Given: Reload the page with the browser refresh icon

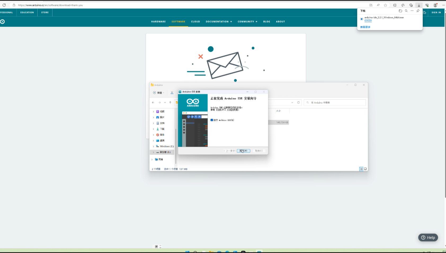Looking at the screenshot, I should (4, 5).
